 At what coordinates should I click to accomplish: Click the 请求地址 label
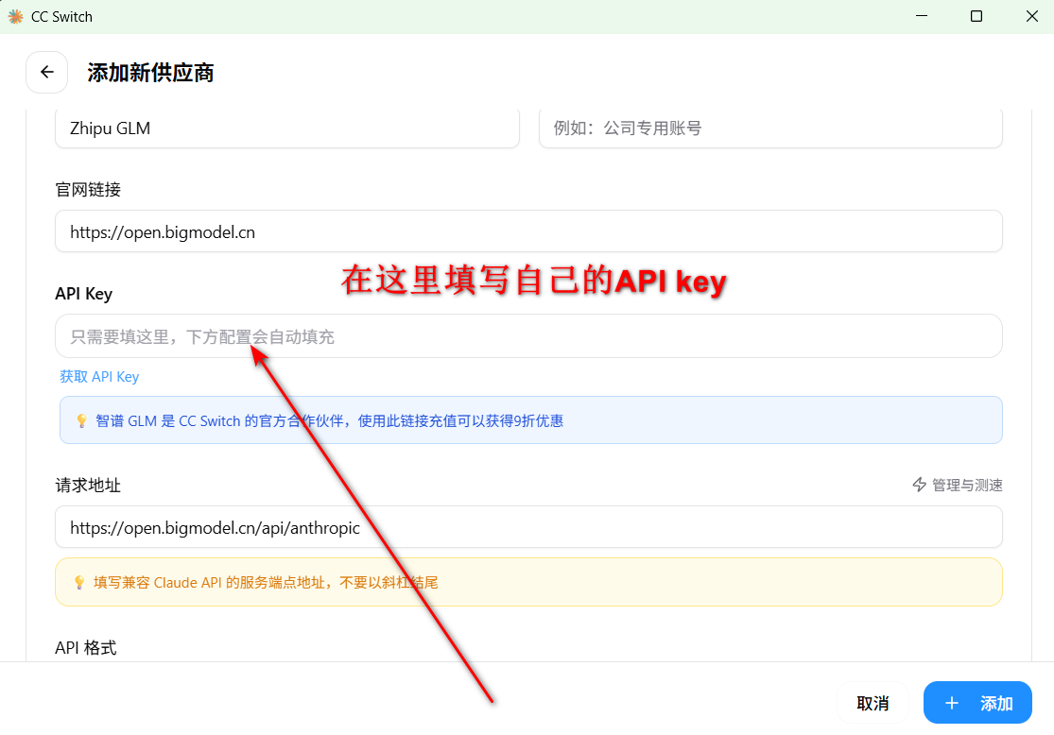pyautogui.click(x=88, y=485)
